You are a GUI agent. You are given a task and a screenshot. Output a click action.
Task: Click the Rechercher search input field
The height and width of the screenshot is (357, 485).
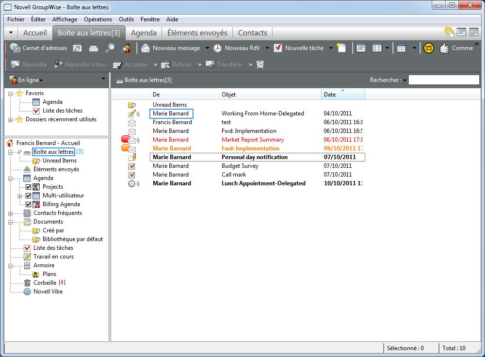point(443,80)
